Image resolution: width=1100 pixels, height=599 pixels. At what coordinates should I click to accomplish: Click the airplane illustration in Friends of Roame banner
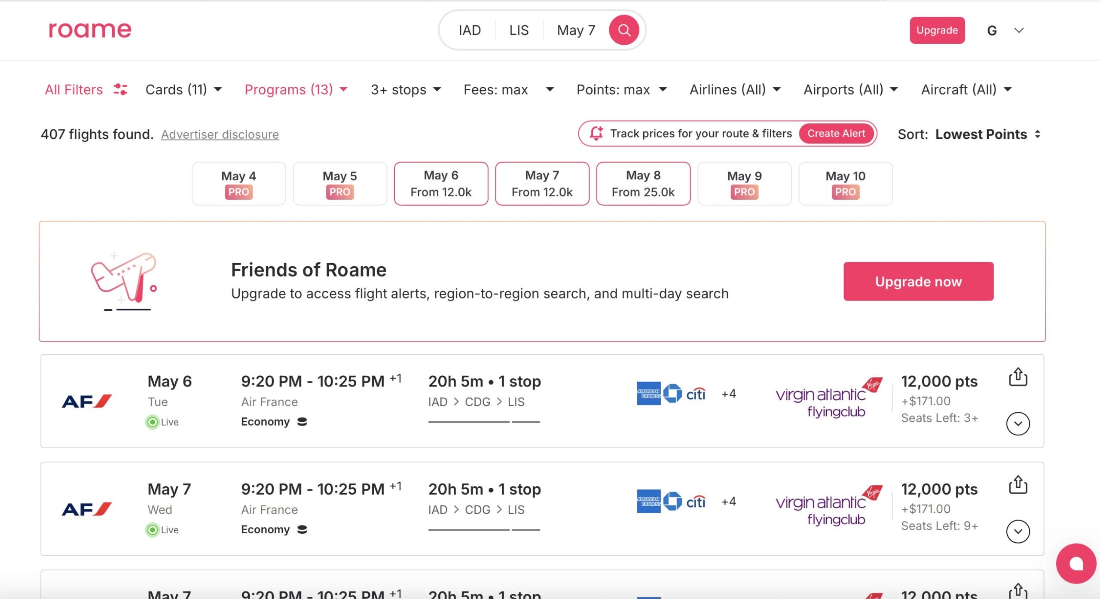tap(124, 281)
